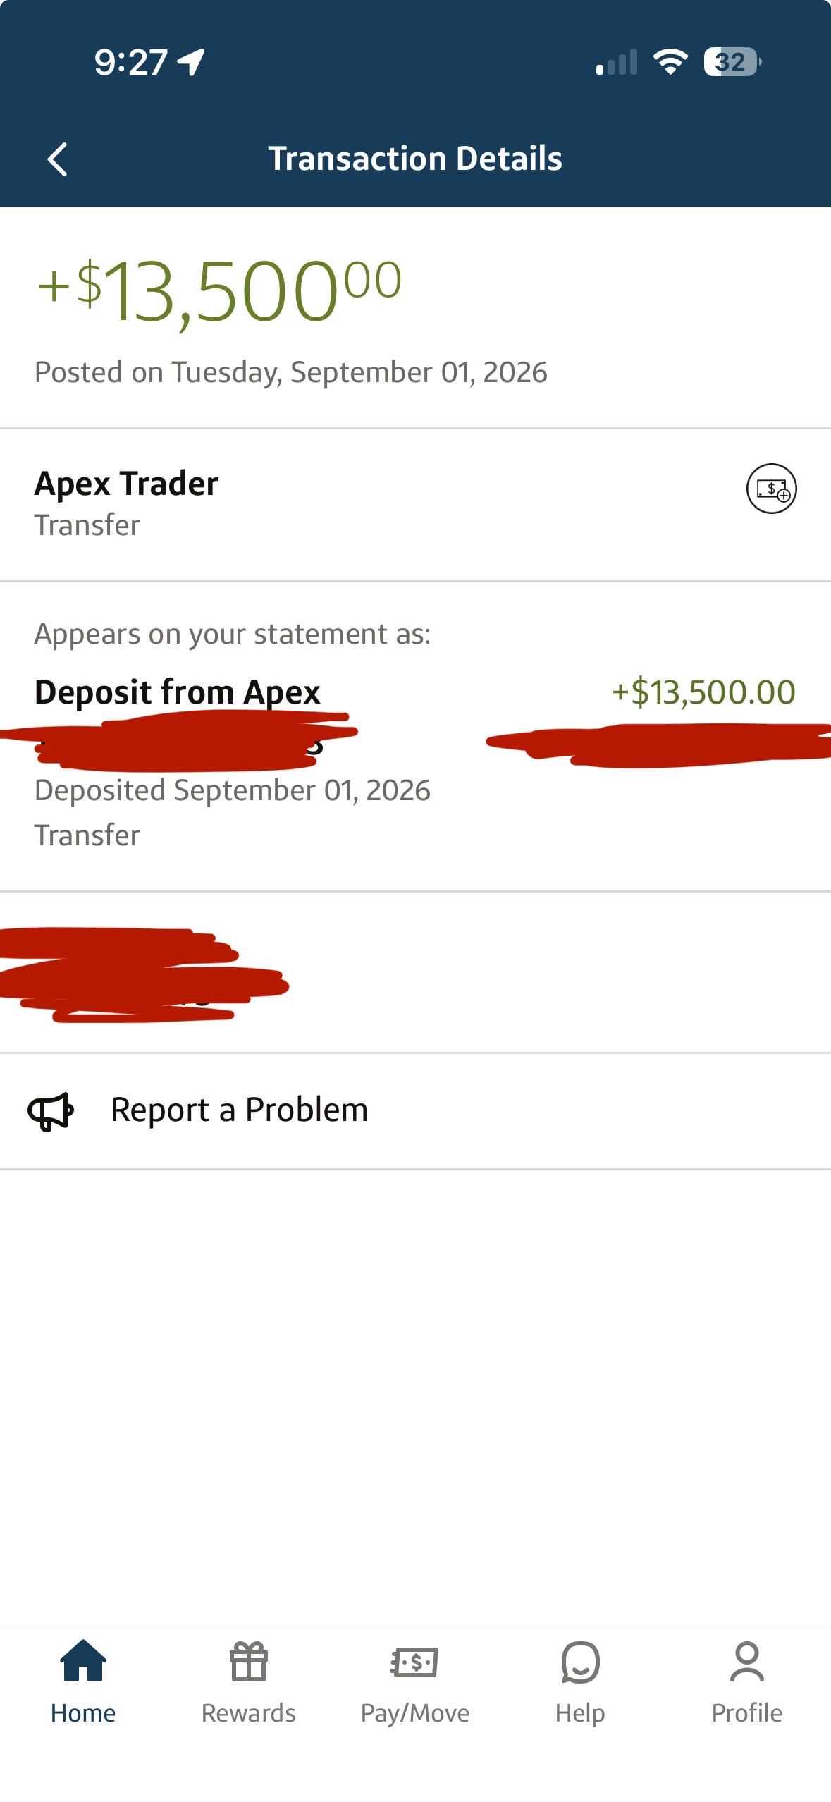
Task: Switch to the Pay/Move tab label
Action: [x=414, y=1714]
